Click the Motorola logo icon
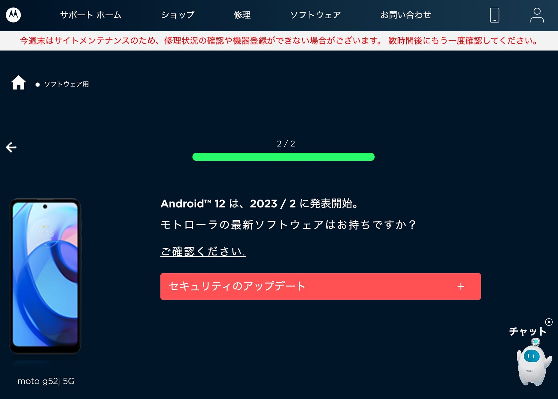Screen dimensions: 558x399 point(13,15)
